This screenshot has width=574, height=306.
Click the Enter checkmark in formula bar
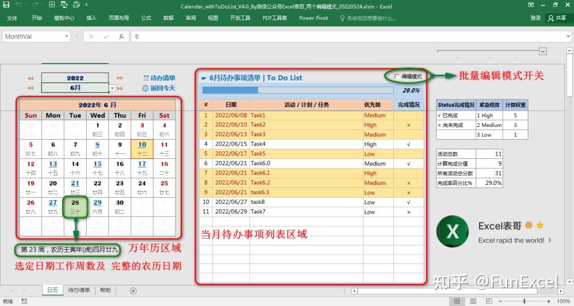(106, 37)
